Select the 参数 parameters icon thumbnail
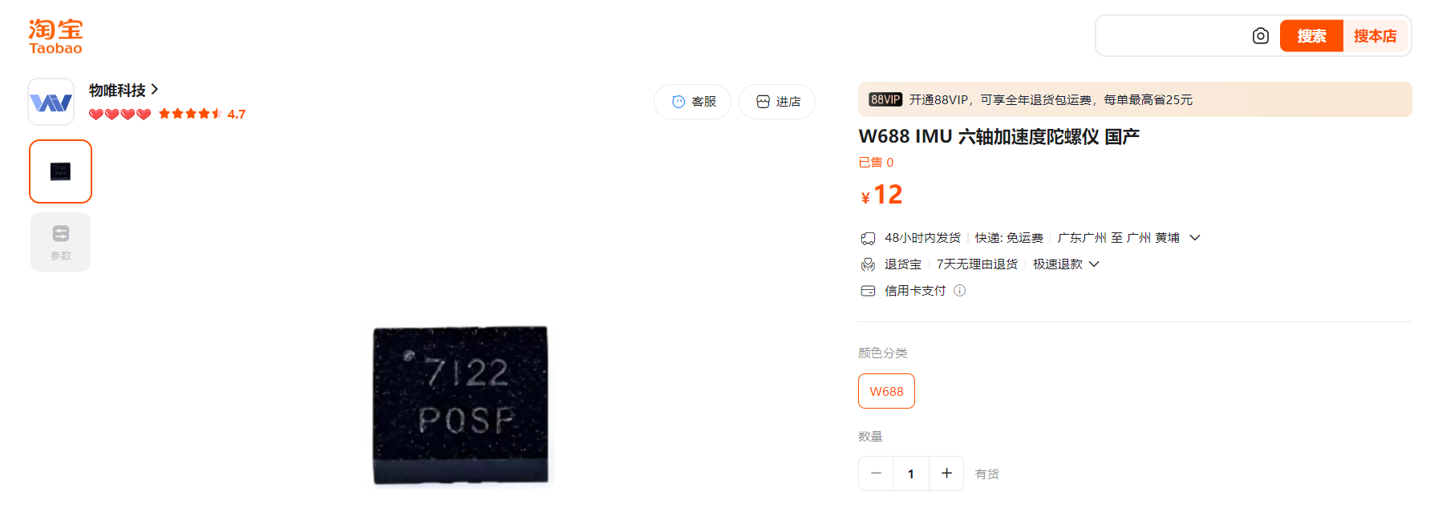The image size is (1430, 516). [x=61, y=242]
